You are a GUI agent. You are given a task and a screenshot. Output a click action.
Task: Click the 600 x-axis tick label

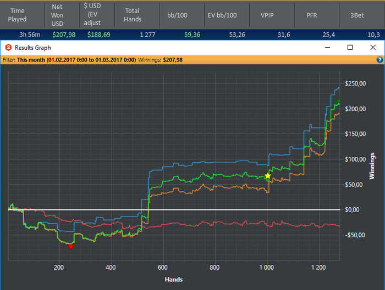coord(163,267)
